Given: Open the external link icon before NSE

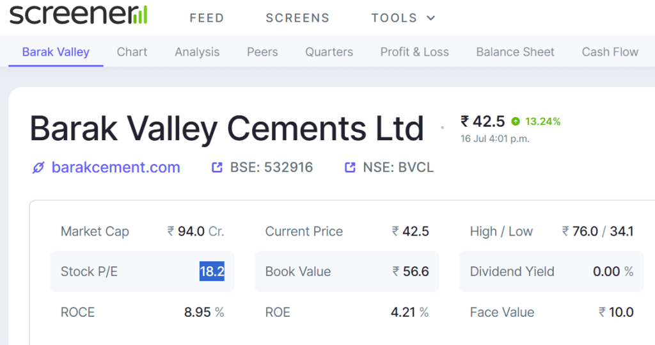Looking at the screenshot, I should coord(350,168).
